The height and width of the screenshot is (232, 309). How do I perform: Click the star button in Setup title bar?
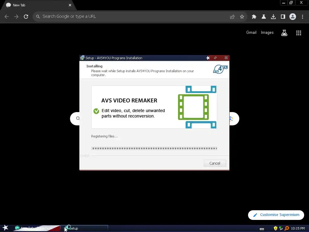click(208, 58)
